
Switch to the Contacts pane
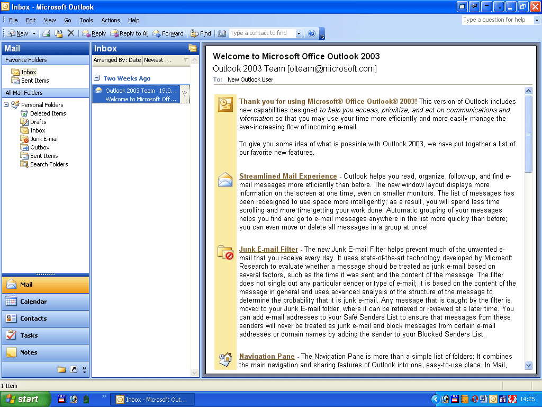click(x=46, y=318)
